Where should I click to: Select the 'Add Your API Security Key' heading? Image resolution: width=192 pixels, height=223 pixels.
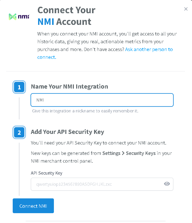[67, 132]
